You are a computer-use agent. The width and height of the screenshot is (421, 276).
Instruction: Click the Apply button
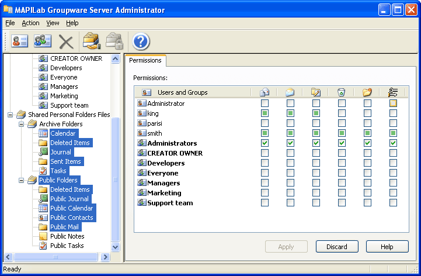286,247
